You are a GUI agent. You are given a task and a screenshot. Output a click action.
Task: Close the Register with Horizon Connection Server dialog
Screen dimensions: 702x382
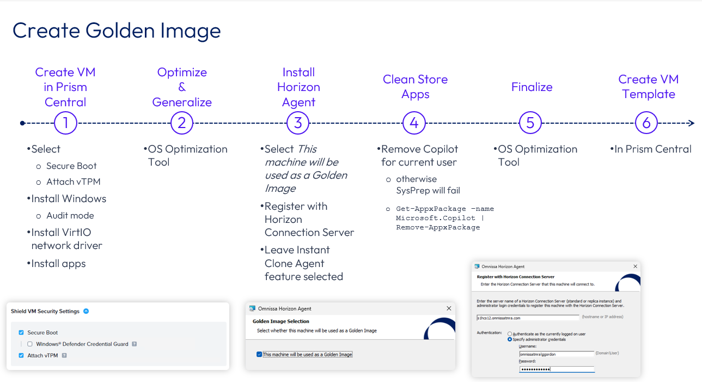635,266
